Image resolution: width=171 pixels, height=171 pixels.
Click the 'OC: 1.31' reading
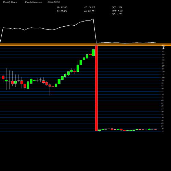click(x=117, y=8)
